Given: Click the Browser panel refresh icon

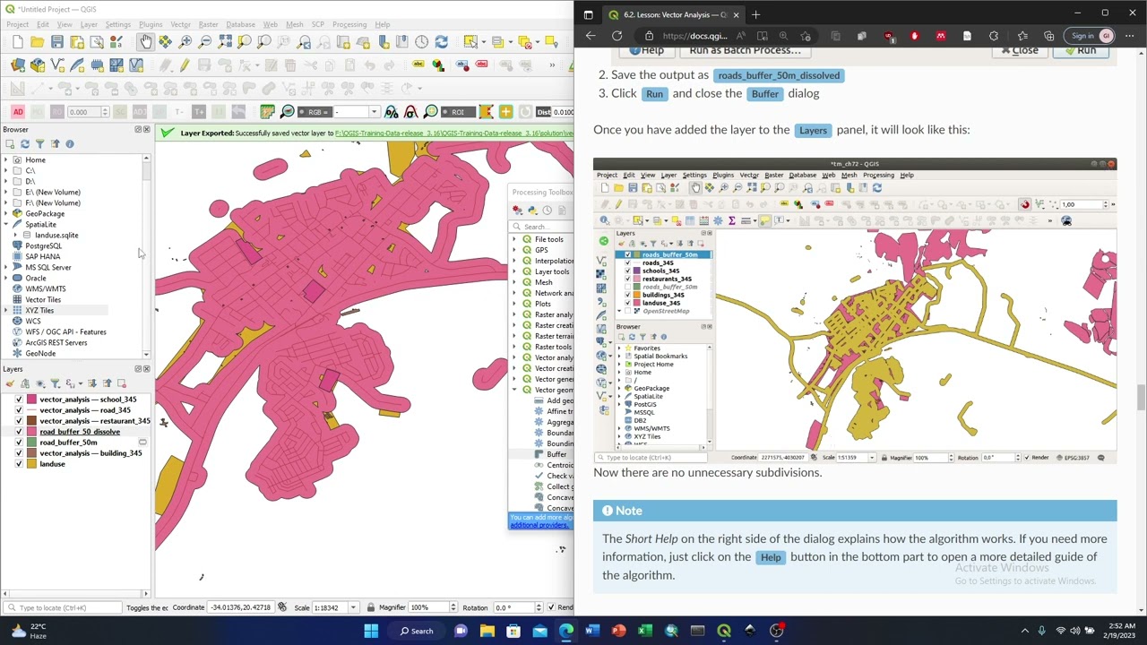Looking at the screenshot, I should [24, 143].
